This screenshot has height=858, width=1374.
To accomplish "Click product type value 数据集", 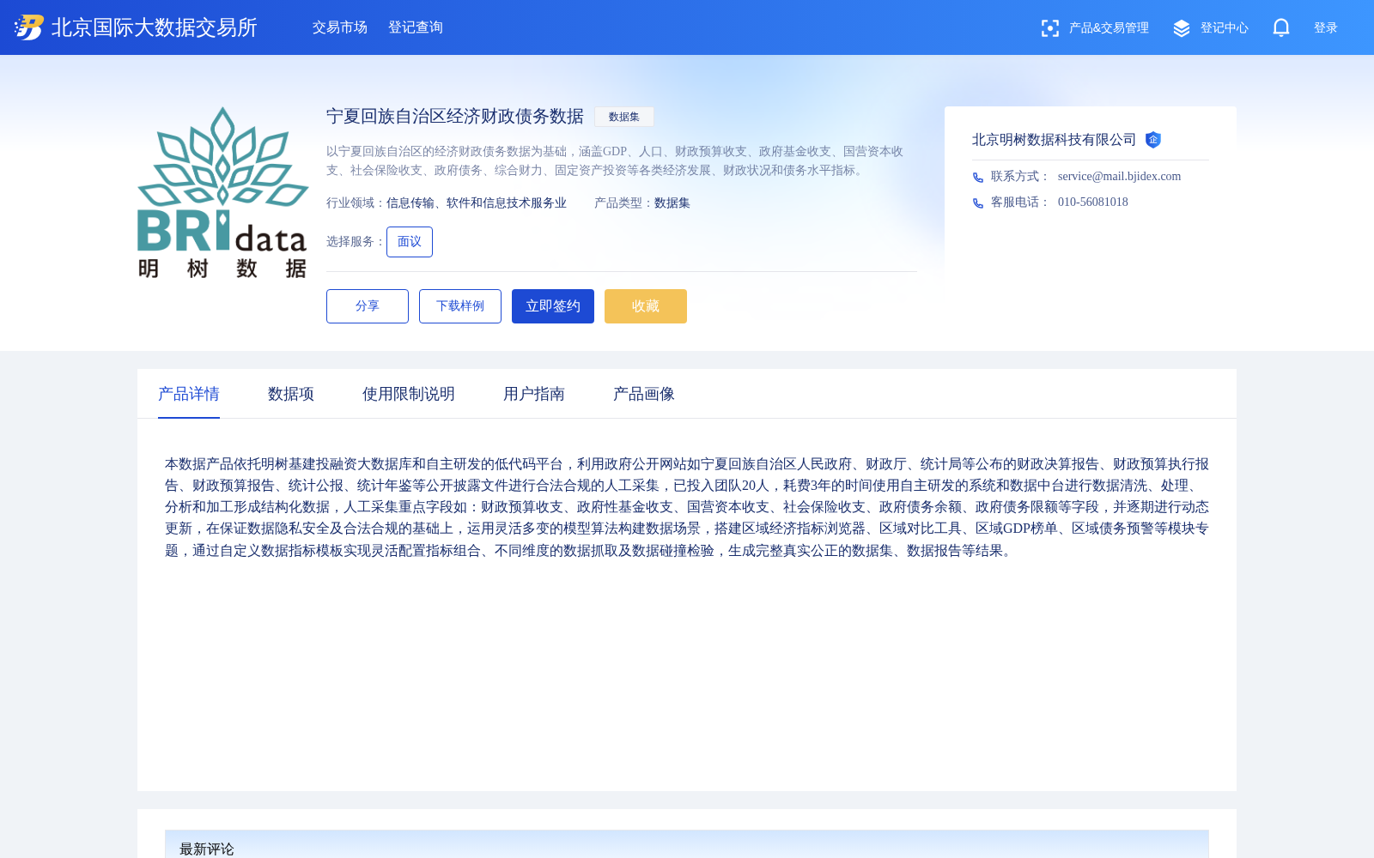I will tap(672, 203).
